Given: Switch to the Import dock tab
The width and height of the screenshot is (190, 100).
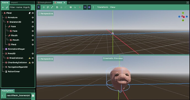Looking at the screenshot, I should [14, 2].
